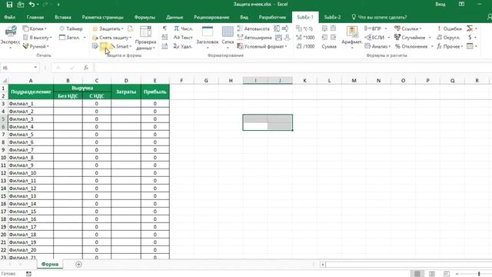Switch to Page Break Preview view icon
The width and height of the screenshot is (492, 277).
(447, 274)
